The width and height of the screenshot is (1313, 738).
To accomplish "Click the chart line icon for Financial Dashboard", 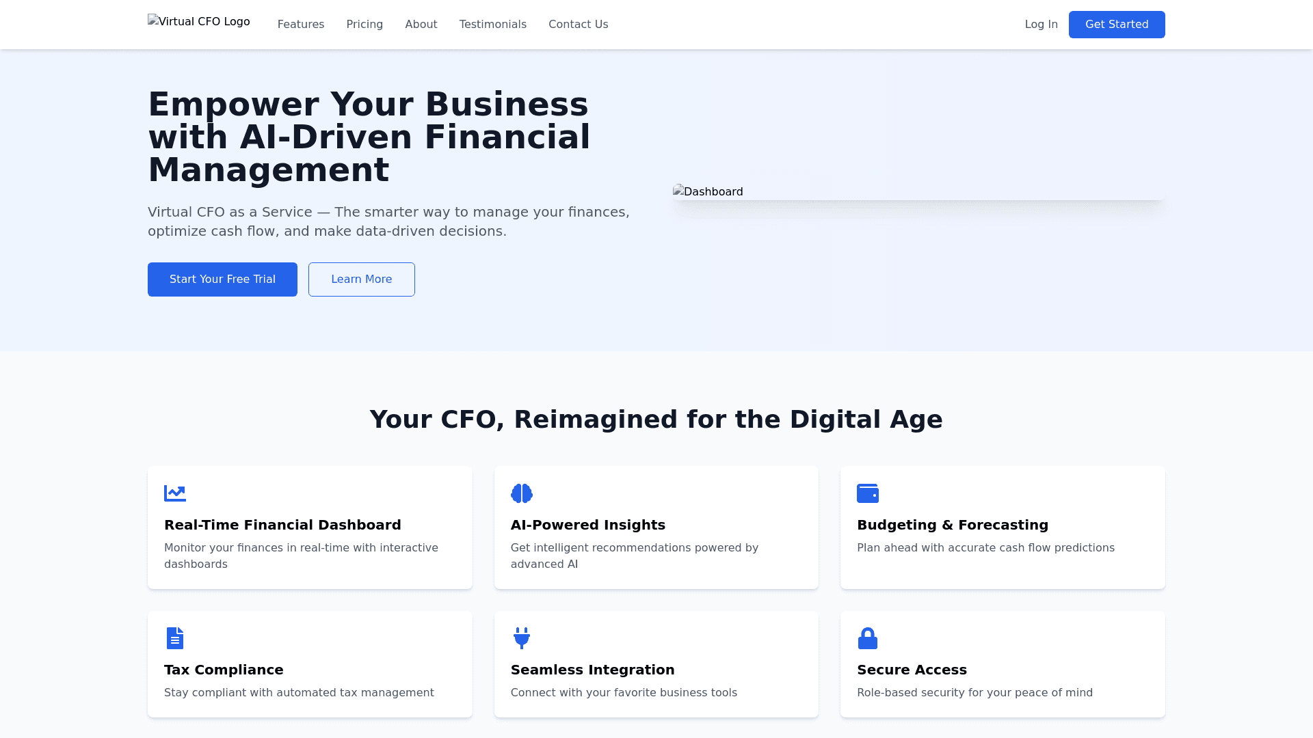I will click(x=175, y=493).
